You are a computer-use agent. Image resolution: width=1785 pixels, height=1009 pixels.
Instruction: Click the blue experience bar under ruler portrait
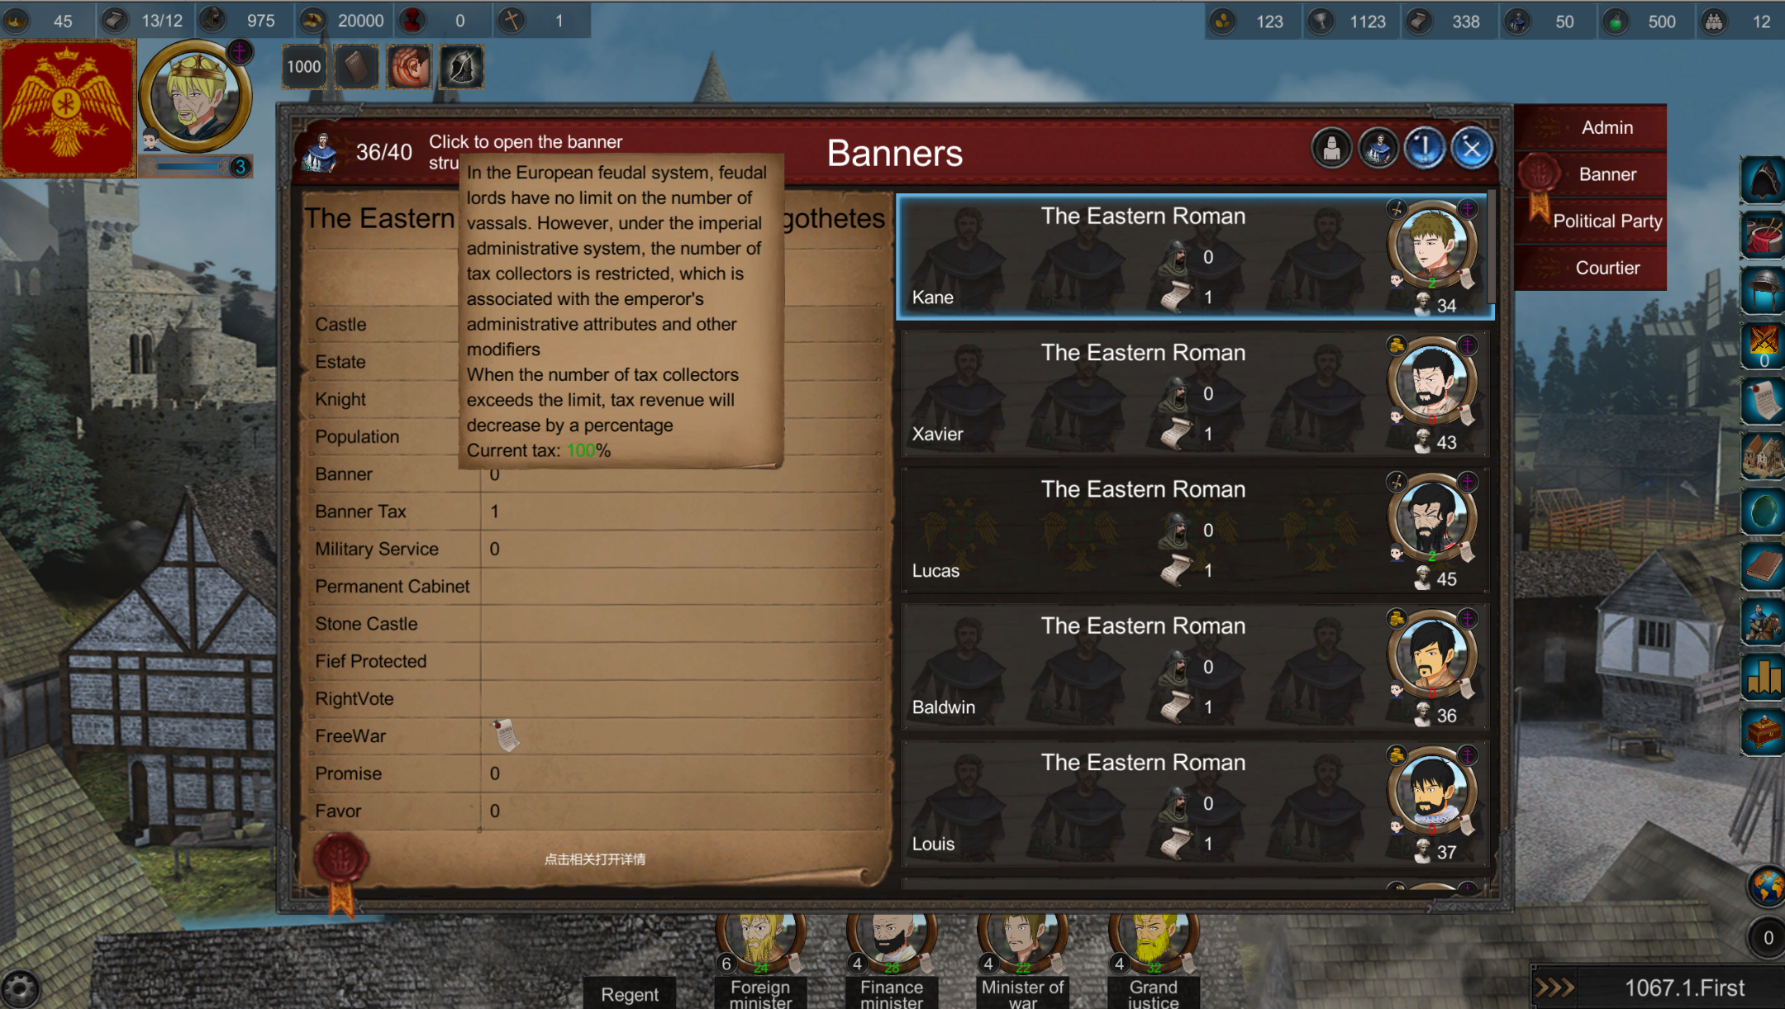tap(188, 166)
